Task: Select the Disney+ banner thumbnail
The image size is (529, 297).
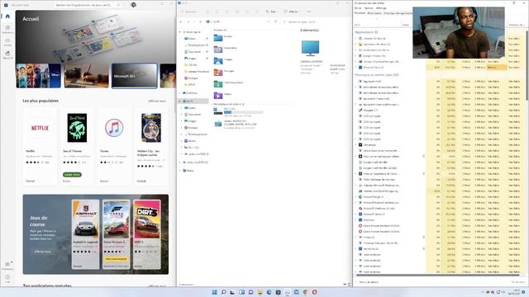Action: (x=39, y=76)
